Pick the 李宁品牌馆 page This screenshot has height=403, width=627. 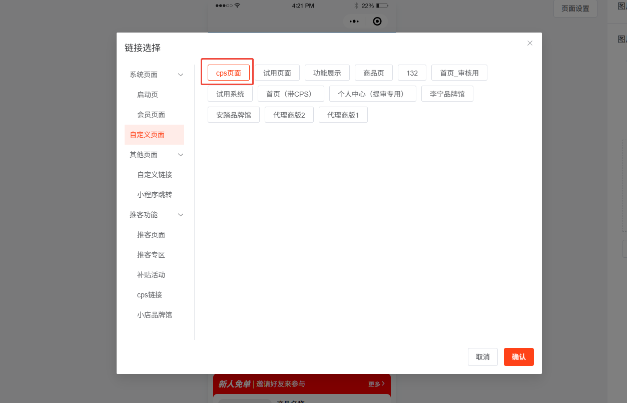[447, 94]
